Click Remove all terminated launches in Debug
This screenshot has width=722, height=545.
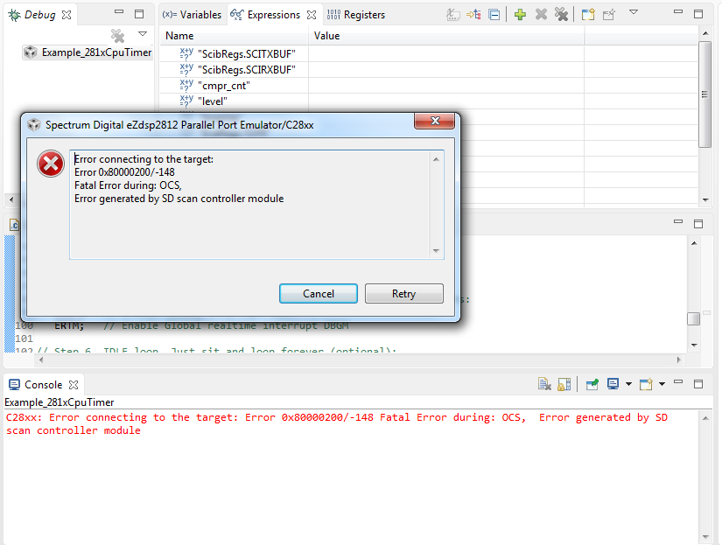[118, 36]
